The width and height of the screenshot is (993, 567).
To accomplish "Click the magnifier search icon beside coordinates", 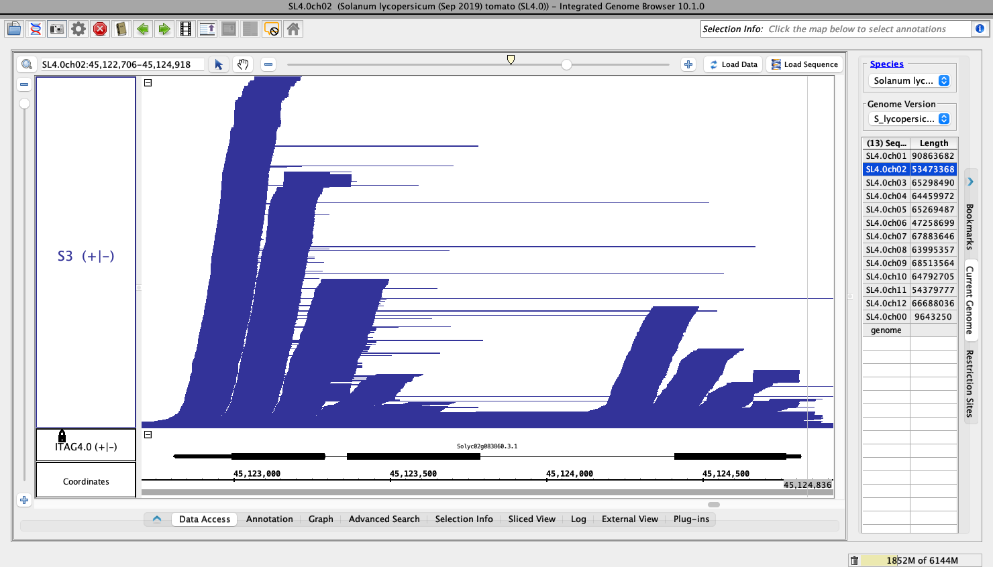I will point(27,64).
